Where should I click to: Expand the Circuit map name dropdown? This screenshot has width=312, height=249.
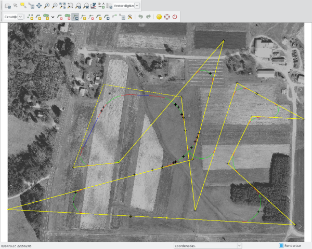pyautogui.click(x=21, y=17)
